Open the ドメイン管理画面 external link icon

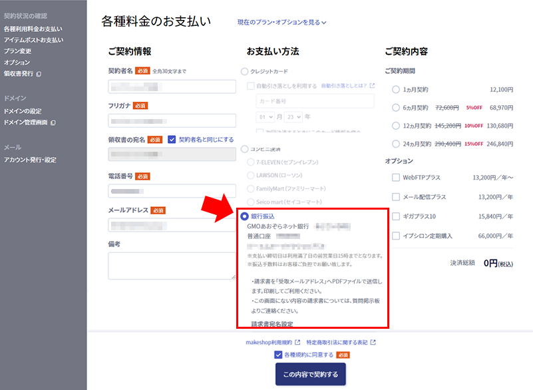53,122
